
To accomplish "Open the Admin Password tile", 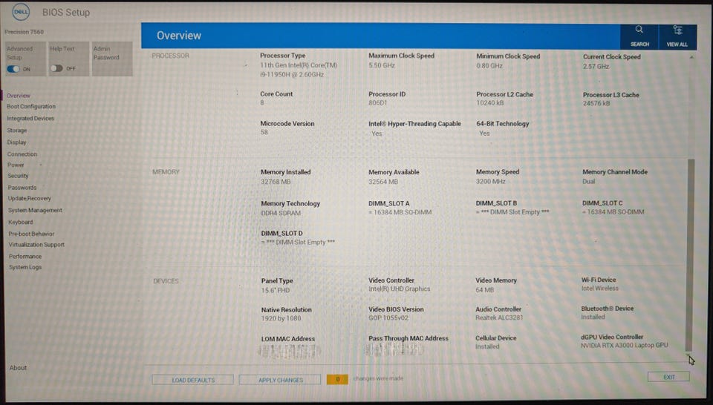I will coord(112,59).
